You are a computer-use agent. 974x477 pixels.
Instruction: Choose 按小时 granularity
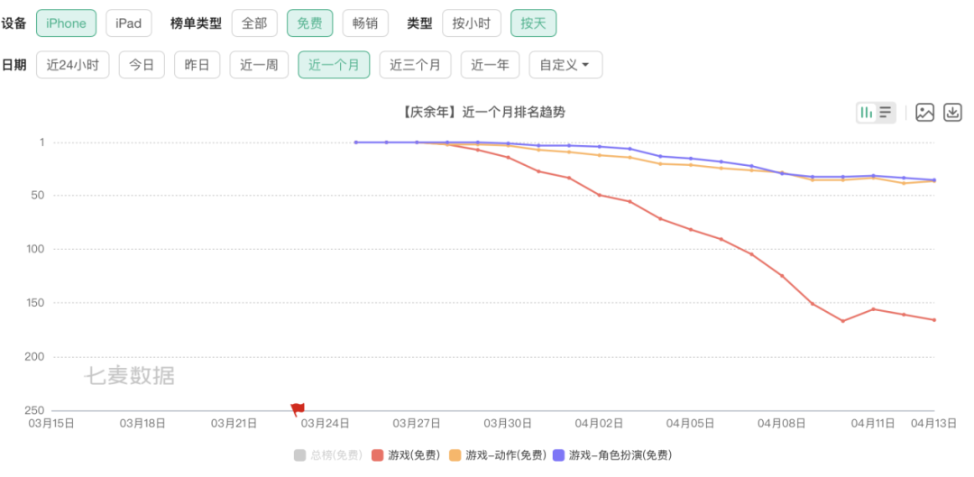tap(471, 23)
